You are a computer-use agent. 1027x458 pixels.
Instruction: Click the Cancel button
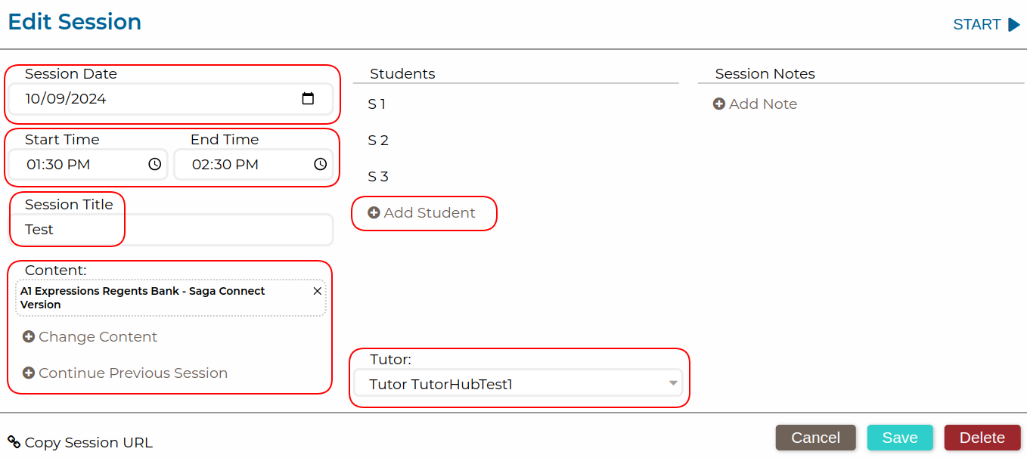(x=815, y=438)
